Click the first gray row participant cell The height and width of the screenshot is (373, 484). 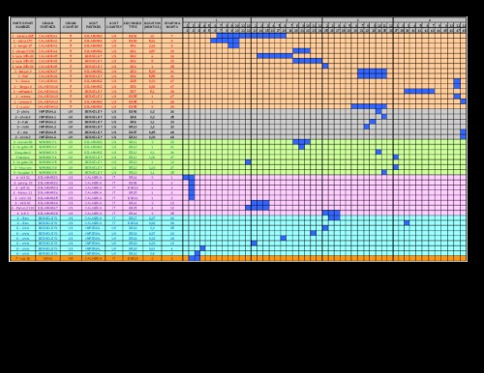pos(22,112)
